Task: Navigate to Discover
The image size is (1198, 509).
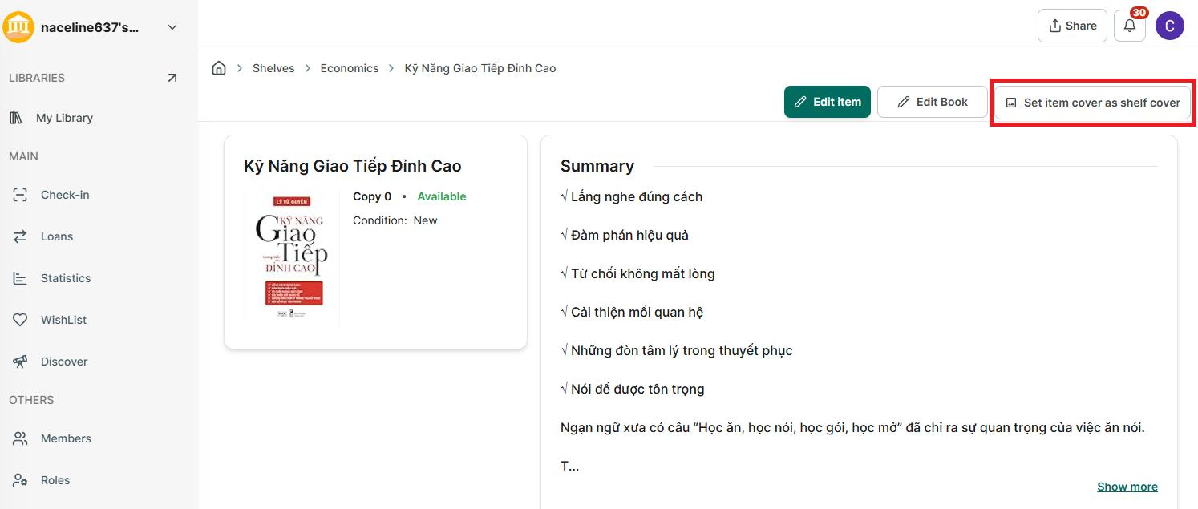Action: [64, 362]
